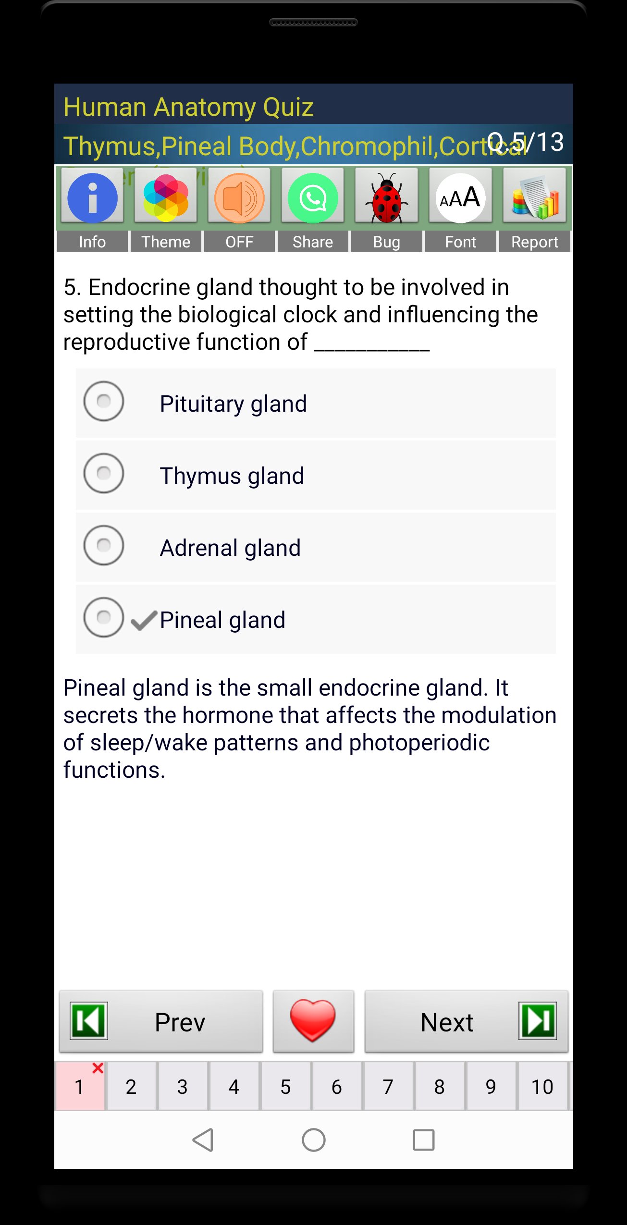Viewport: 627px width, 1225px height.
Task: Open the colorful Theme picker icon
Action: tap(166, 197)
